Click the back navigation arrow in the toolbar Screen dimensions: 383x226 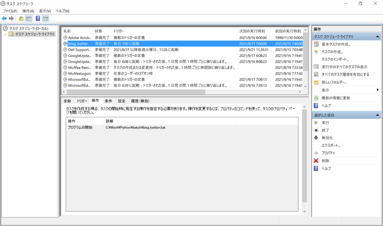coord(4,18)
